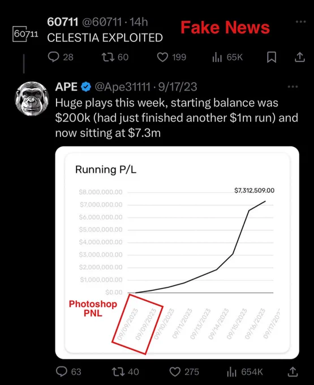Click the blue verified badge beside APE
The height and width of the screenshot is (385, 314).
(x=86, y=87)
